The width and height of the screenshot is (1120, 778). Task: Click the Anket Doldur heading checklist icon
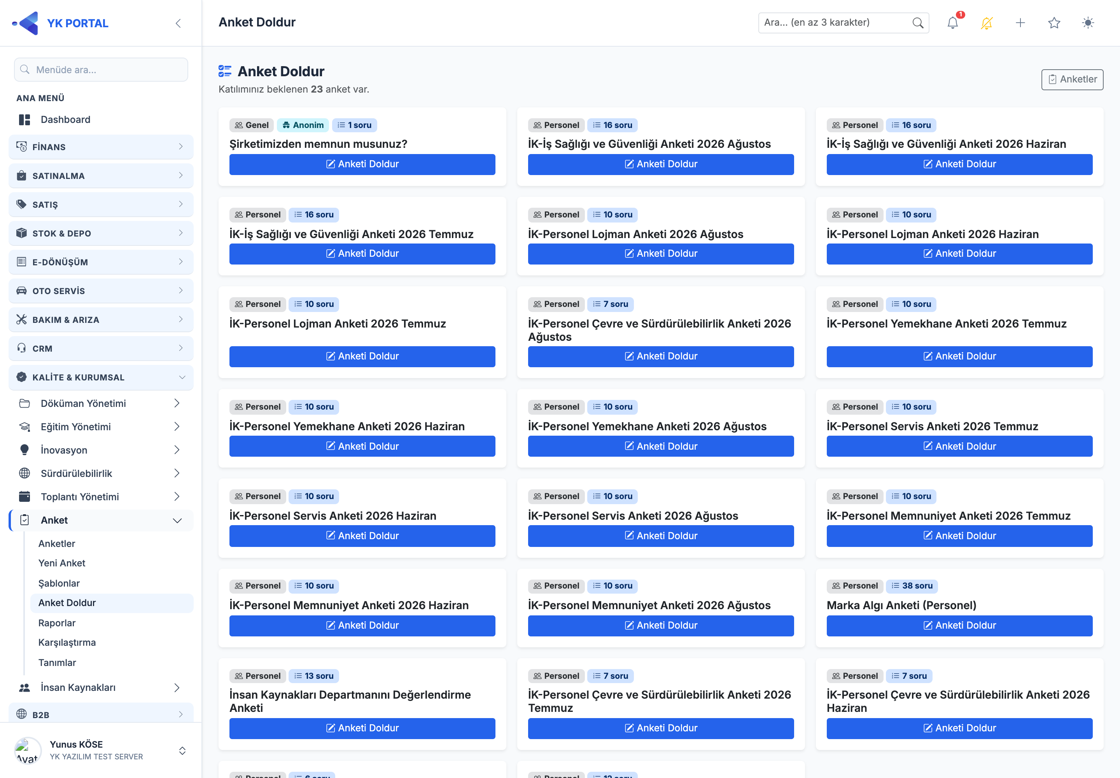point(225,71)
